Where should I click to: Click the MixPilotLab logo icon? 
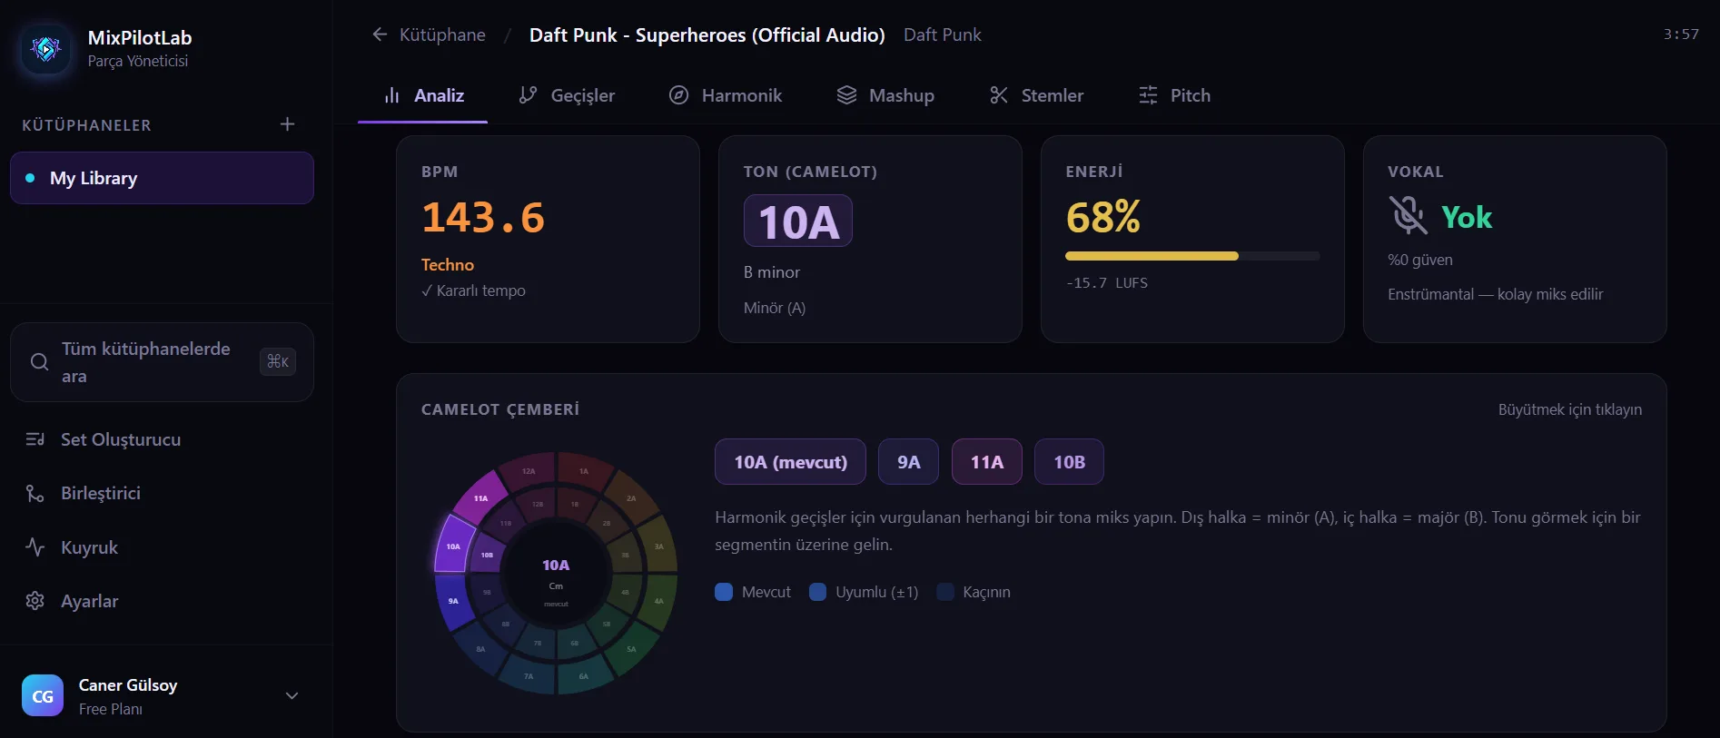45,48
